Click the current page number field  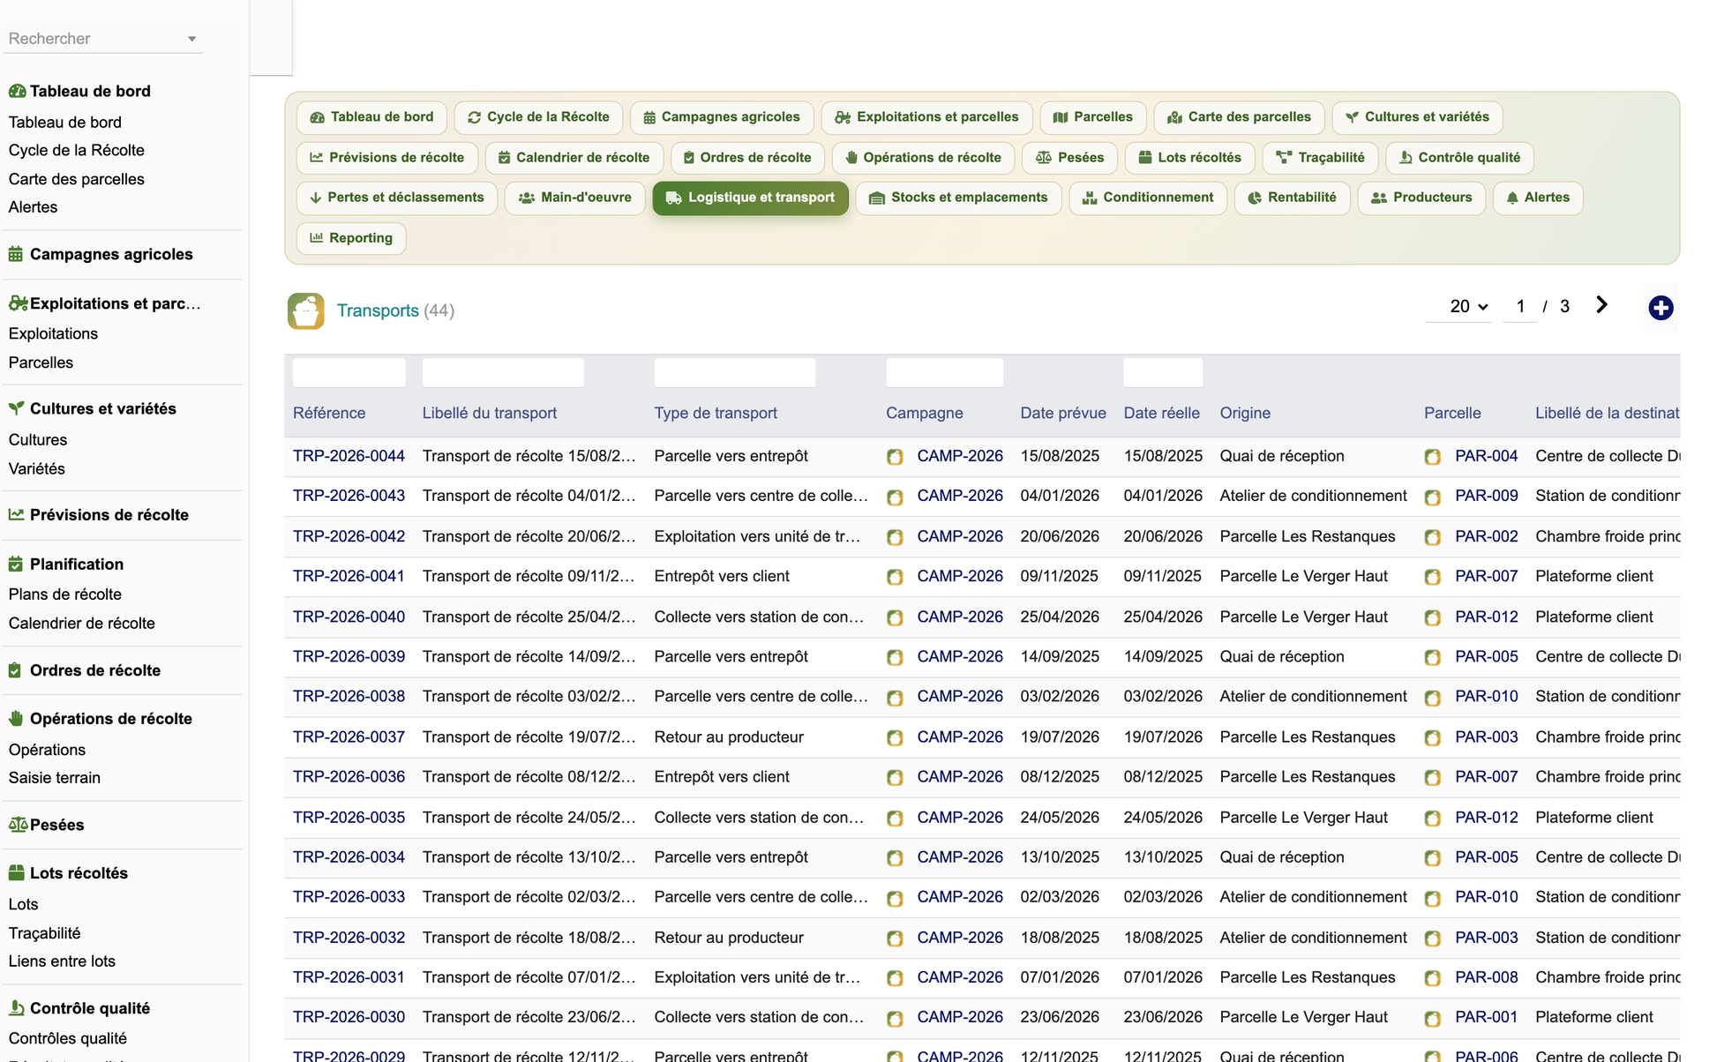point(1520,306)
